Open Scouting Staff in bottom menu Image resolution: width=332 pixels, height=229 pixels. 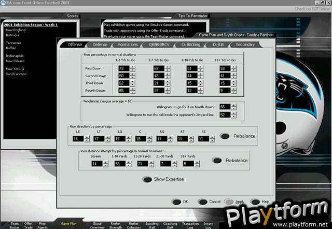tap(152, 225)
